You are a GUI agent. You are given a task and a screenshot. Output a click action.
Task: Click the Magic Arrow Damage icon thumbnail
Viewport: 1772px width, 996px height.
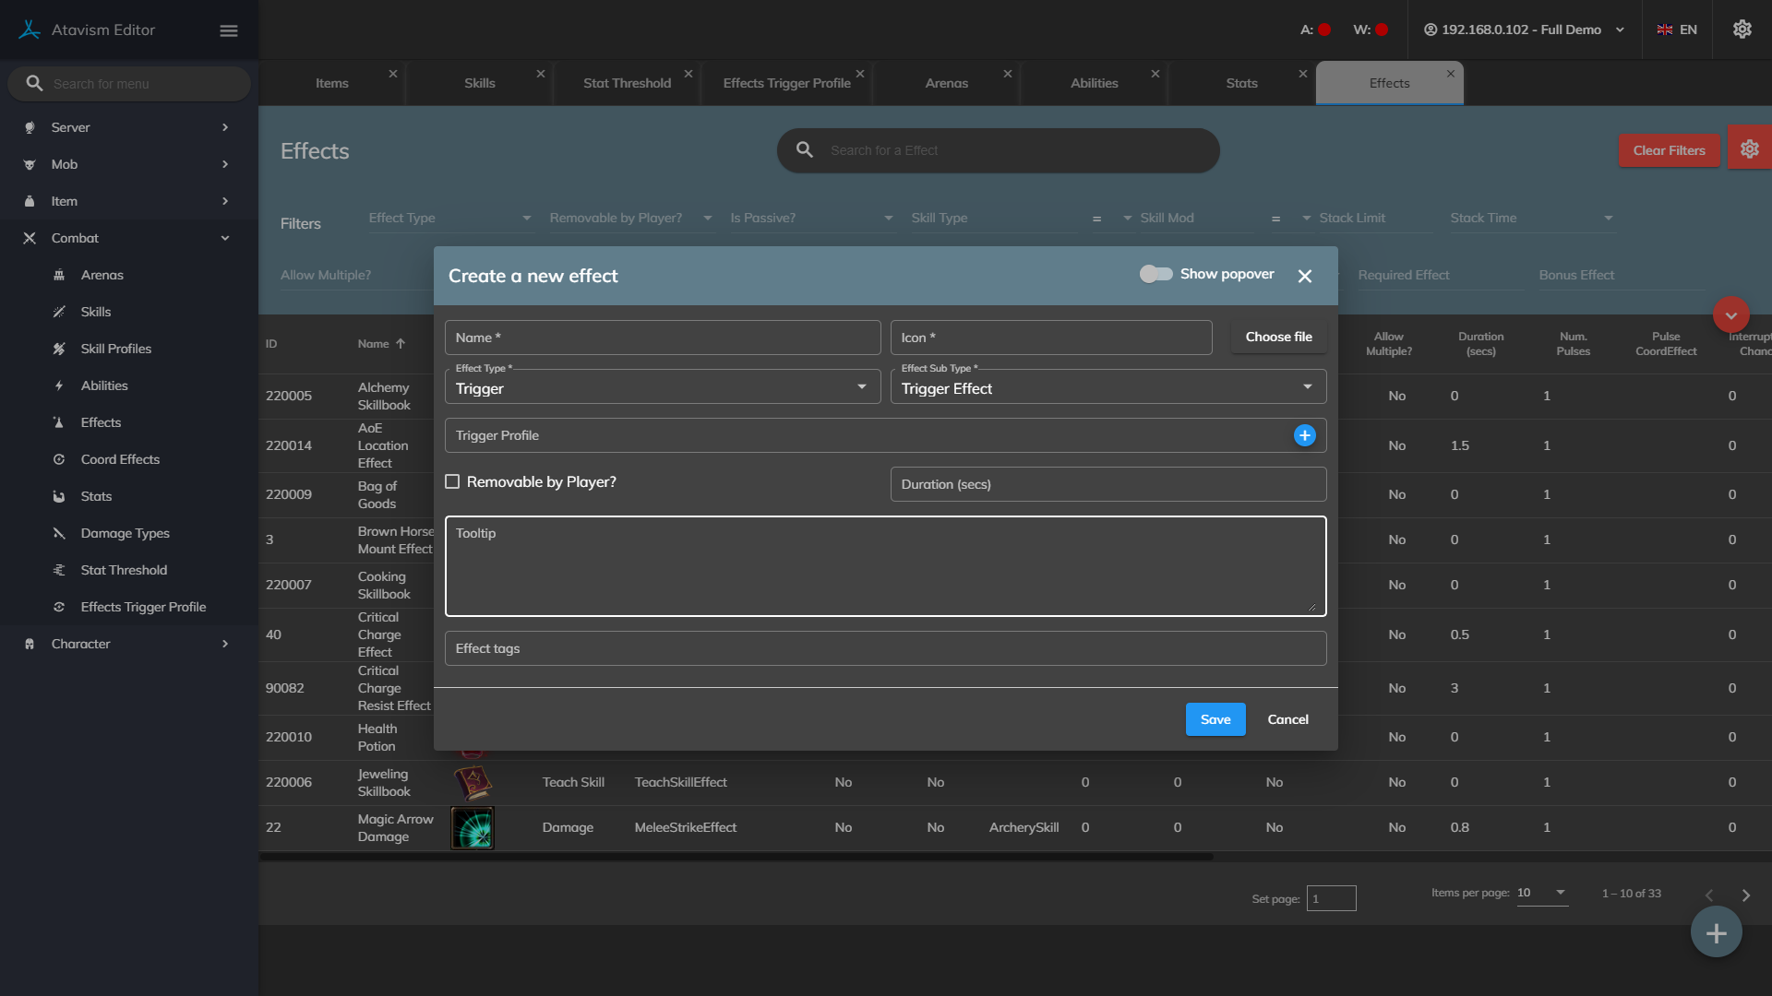click(x=473, y=827)
